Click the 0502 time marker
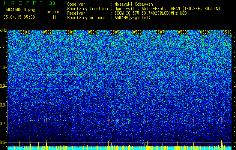The image size is (236, 150). (x=47, y=32)
